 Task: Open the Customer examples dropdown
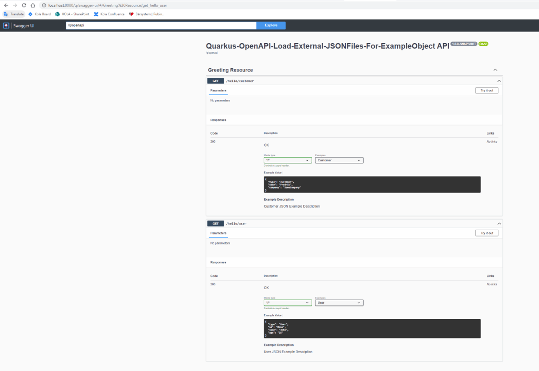coord(339,160)
